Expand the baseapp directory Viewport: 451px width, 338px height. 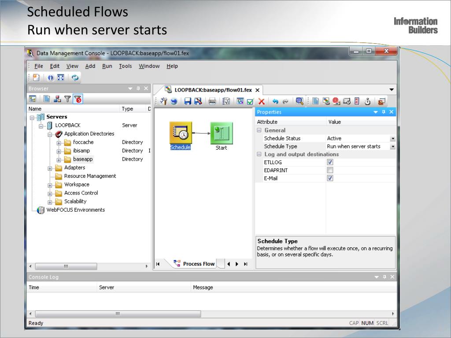(x=59, y=160)
